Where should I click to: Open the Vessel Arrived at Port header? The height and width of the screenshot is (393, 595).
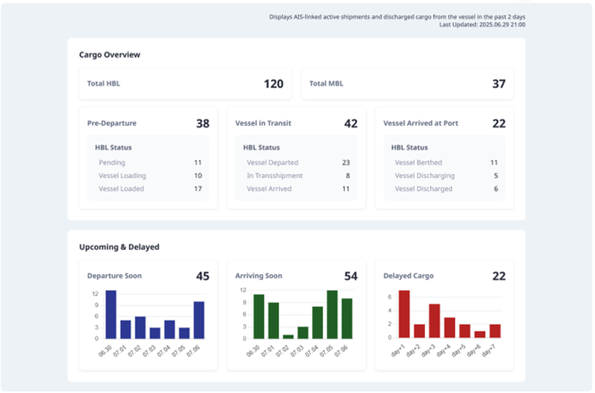444,123
